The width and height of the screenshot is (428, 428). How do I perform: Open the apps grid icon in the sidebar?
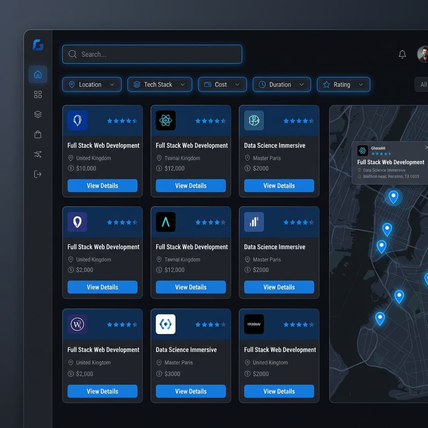click(x=38, y=94)
